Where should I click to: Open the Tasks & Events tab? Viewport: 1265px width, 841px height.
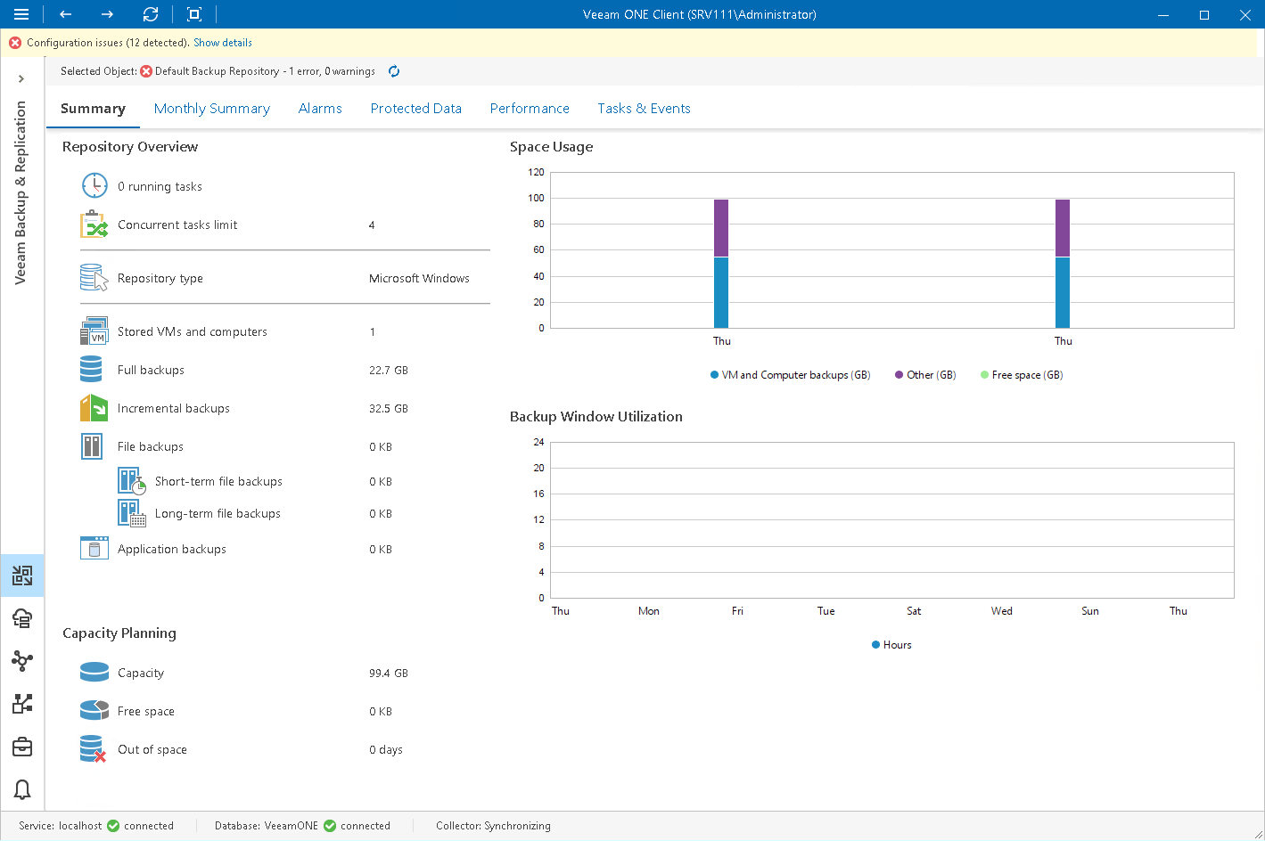point(644,109)
